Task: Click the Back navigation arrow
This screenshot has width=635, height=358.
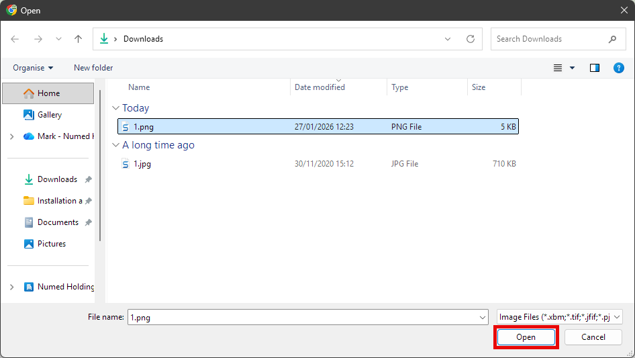Action: 15,39
